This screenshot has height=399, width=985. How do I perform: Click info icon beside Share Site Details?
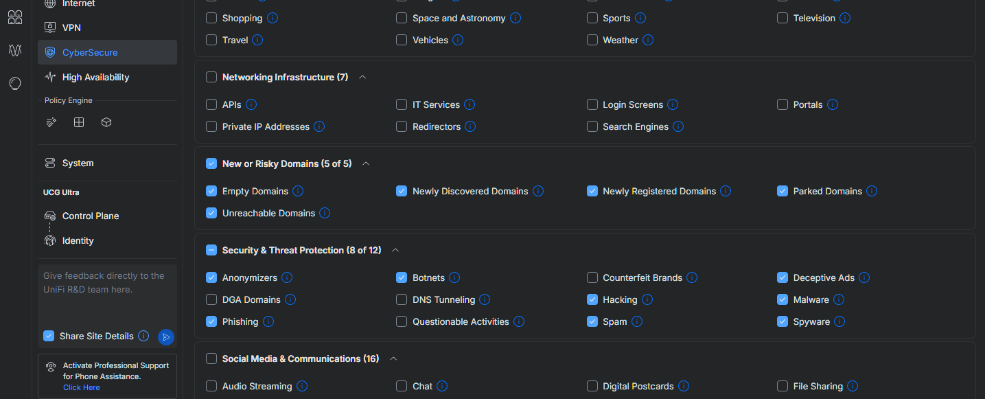(x=143, y=336)
